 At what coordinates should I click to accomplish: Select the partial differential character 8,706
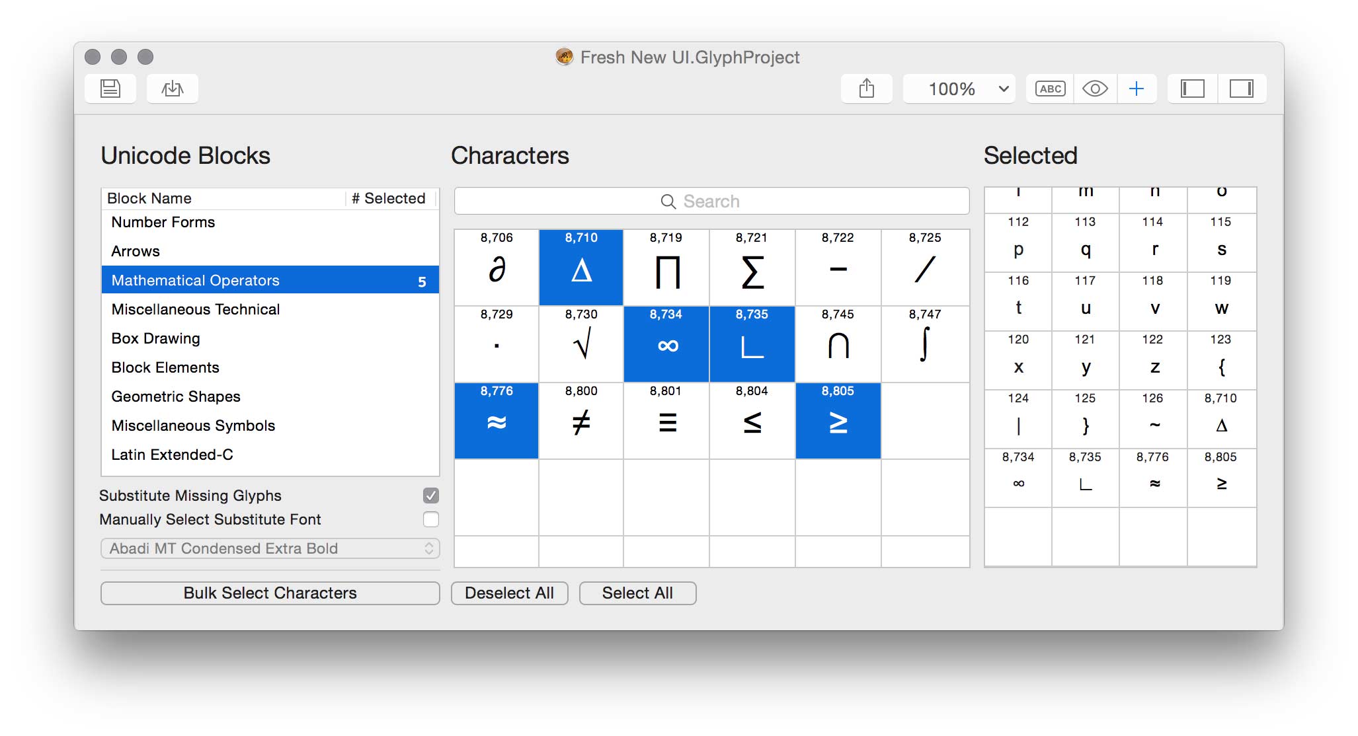click(497, 268)
